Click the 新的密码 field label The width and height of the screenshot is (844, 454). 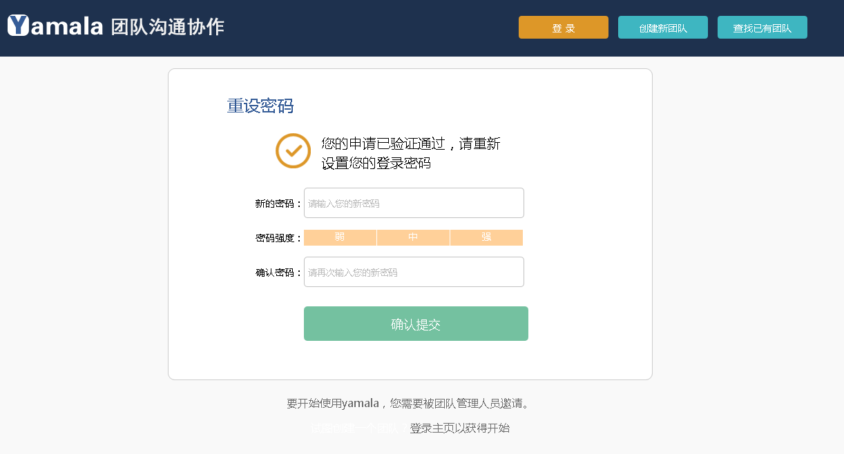(278, 204)
